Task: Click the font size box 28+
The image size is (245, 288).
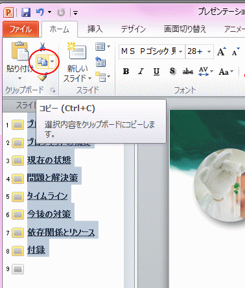Action: pyautogui.click(x=195, y=51)
